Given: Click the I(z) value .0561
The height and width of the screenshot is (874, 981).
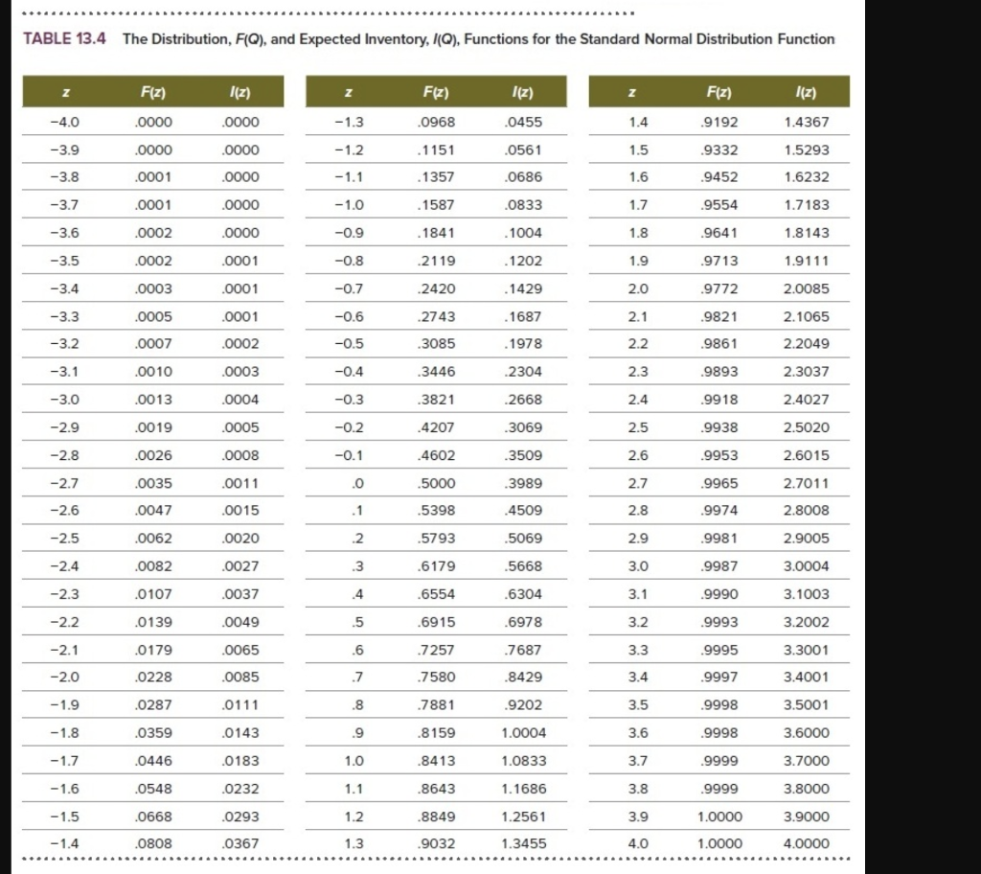Looking at the screenshot, I should 524,150.
